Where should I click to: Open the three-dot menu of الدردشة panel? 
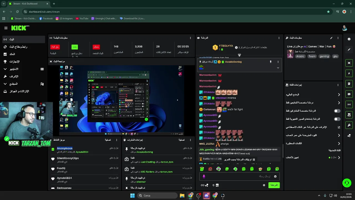[279, 38]
